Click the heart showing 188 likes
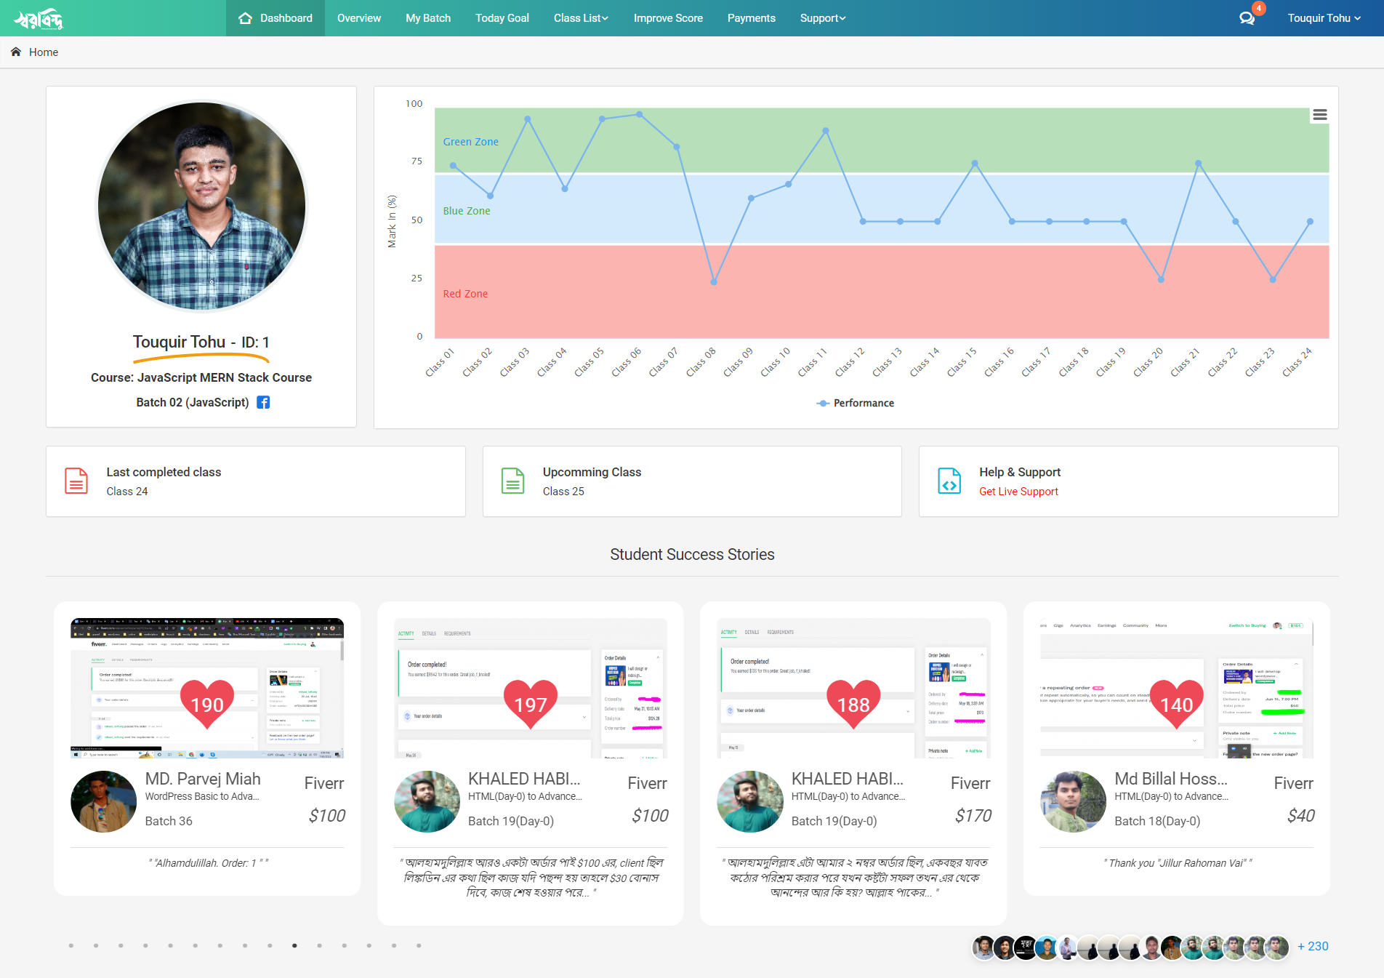This screenshot has height=978, width=1384. (853, 704)
